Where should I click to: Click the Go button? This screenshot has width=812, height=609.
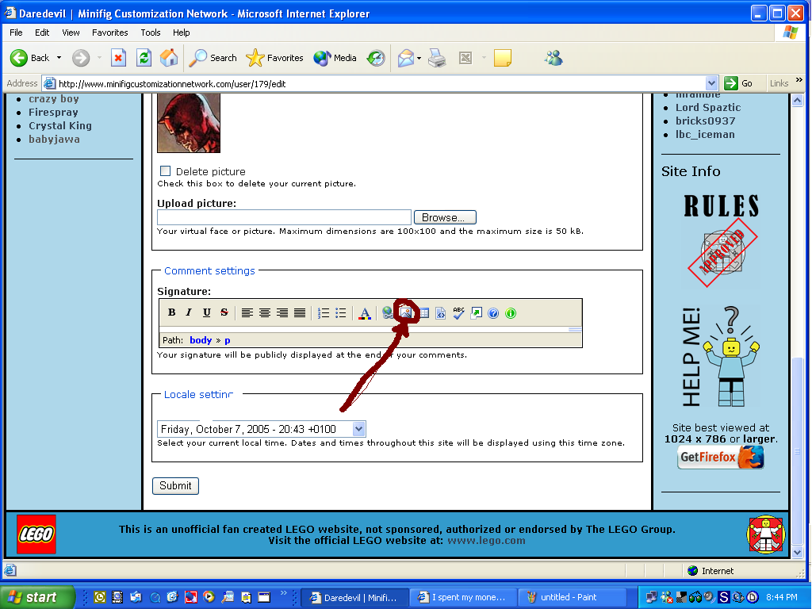738,82
